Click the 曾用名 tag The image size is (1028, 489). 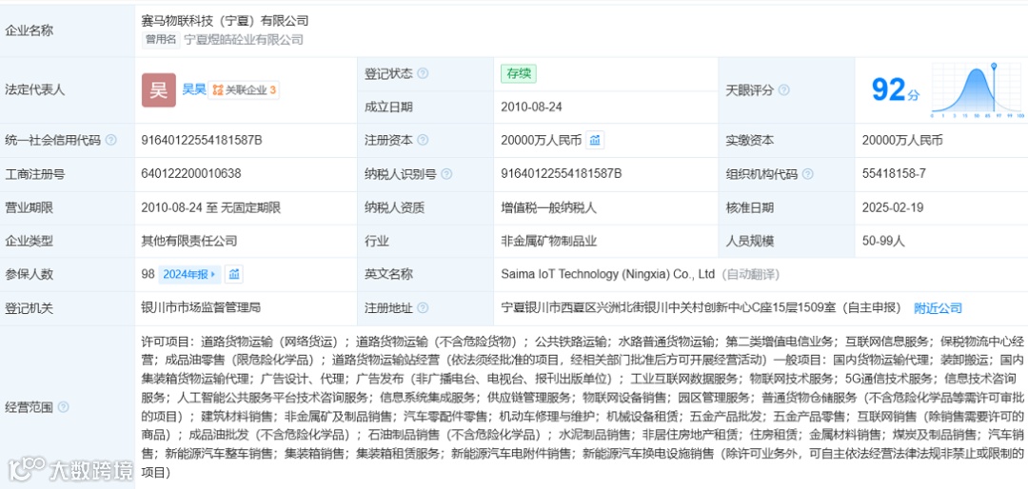(161, 39)
